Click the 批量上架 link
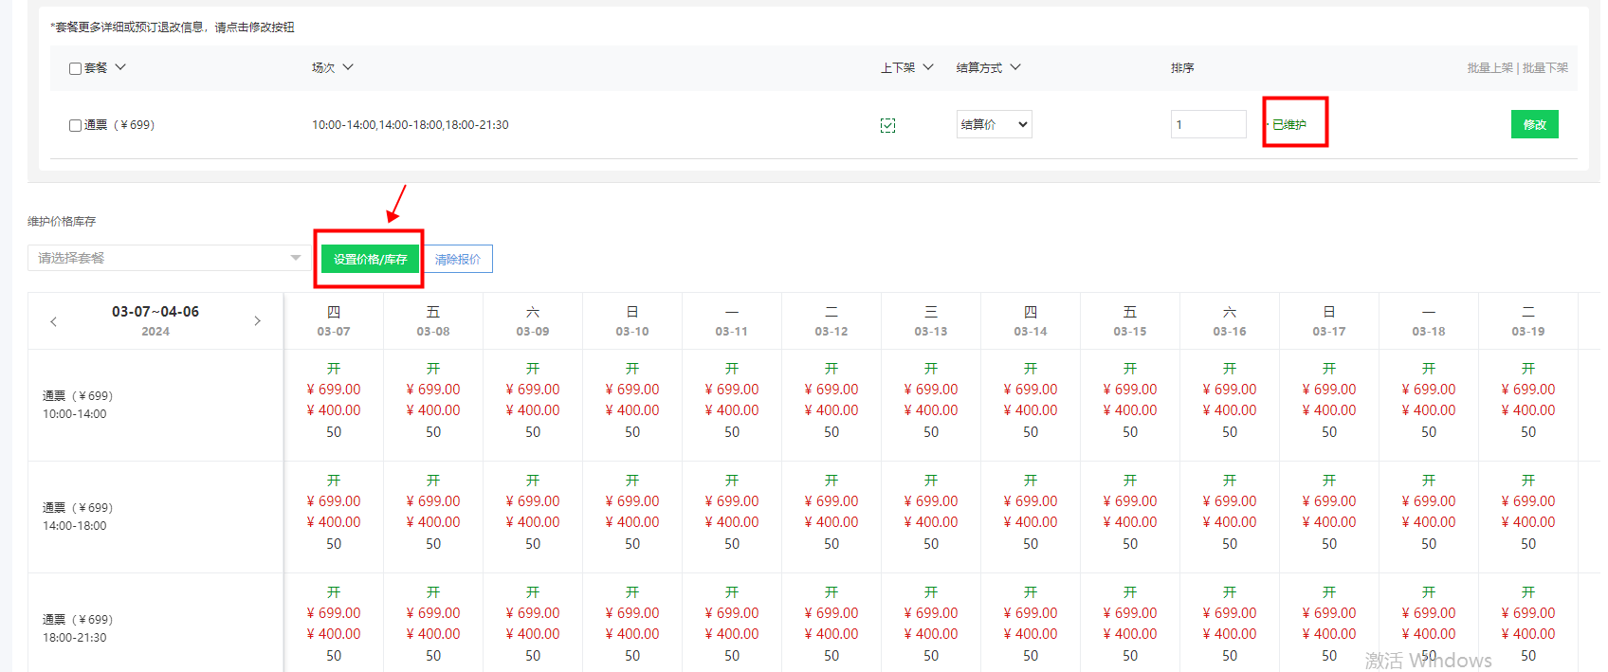 (x=1489, y=68)
